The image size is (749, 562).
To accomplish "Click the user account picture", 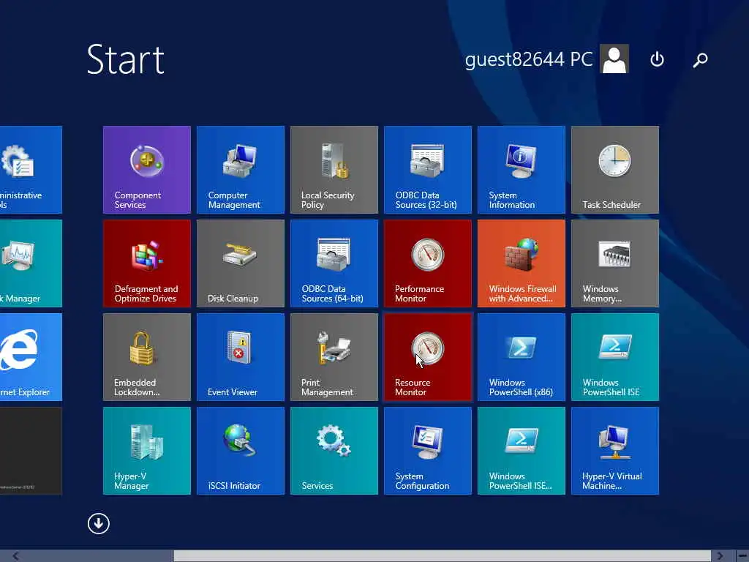I will pos(614,59).
